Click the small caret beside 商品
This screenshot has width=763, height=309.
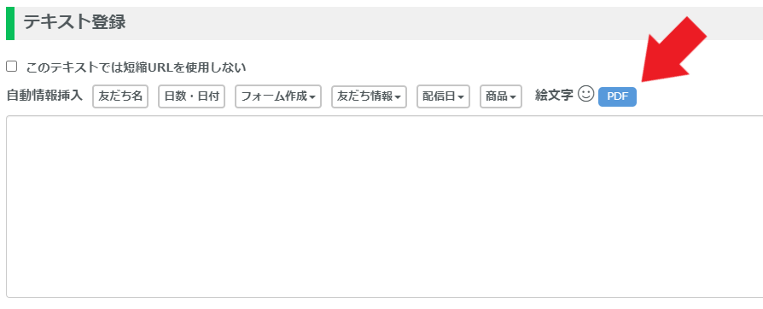(513, 97)
